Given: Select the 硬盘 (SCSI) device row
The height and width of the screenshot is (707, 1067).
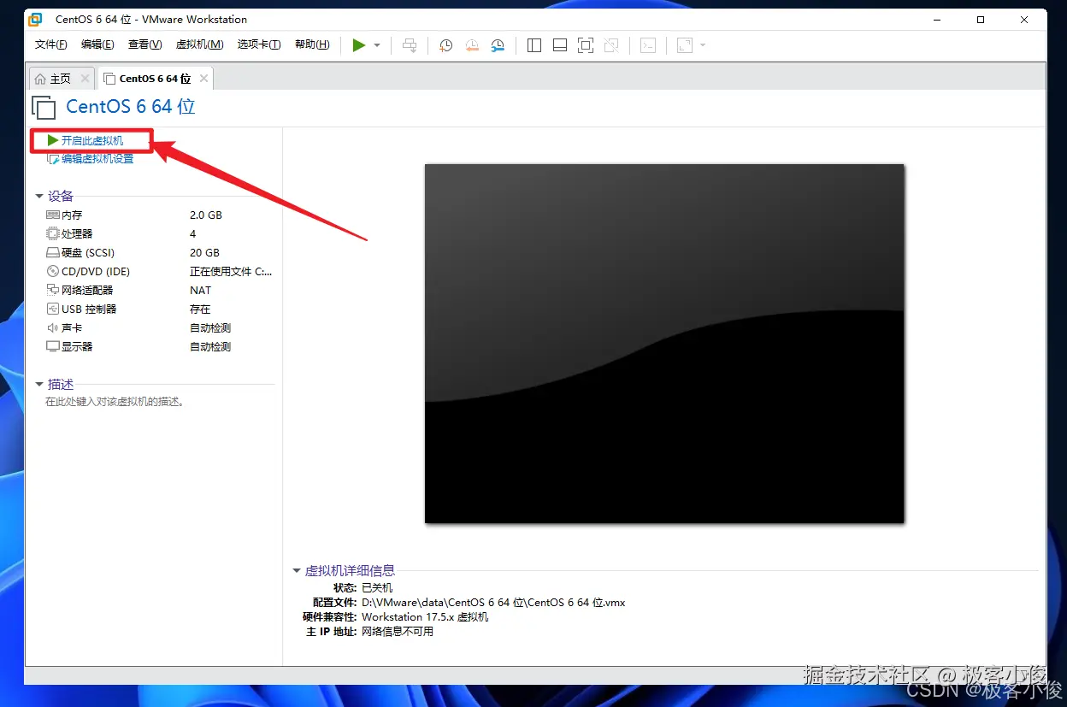Looking at the screenshot, I should pos(160,253).
